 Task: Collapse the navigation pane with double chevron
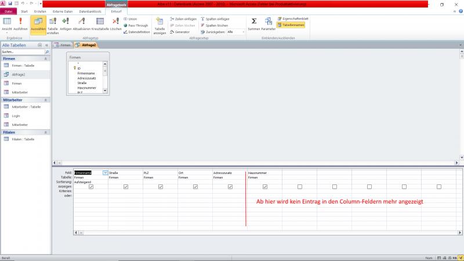point(47,45)
